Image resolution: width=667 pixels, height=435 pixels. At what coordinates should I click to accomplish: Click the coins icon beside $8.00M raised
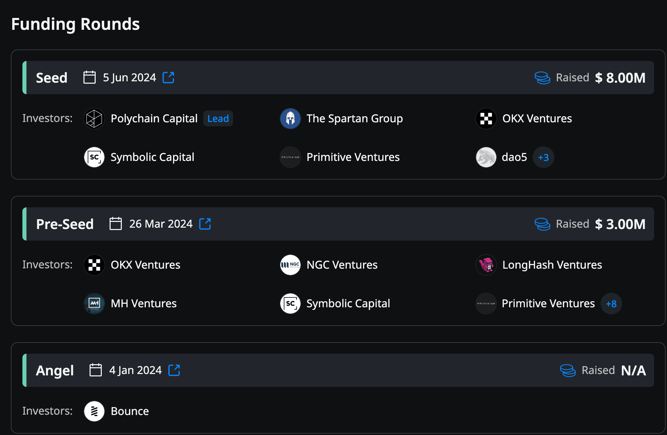(542, 78)
